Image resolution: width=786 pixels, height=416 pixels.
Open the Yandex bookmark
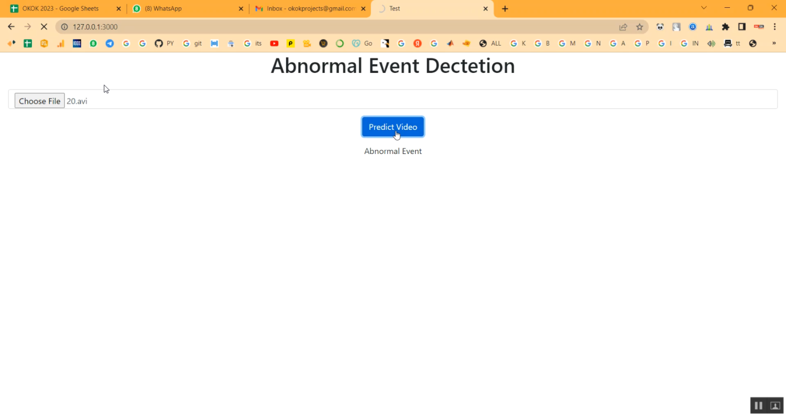[x=418, y=43]
